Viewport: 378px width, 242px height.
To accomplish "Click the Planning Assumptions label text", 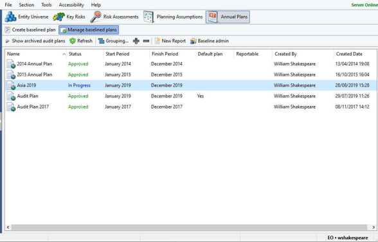I will 179,17.
